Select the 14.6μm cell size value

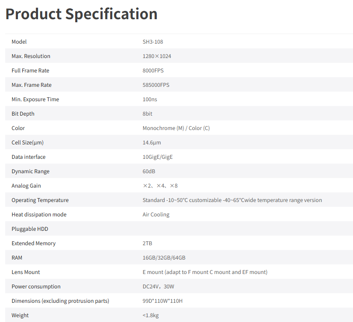click(x=152, y=143)
